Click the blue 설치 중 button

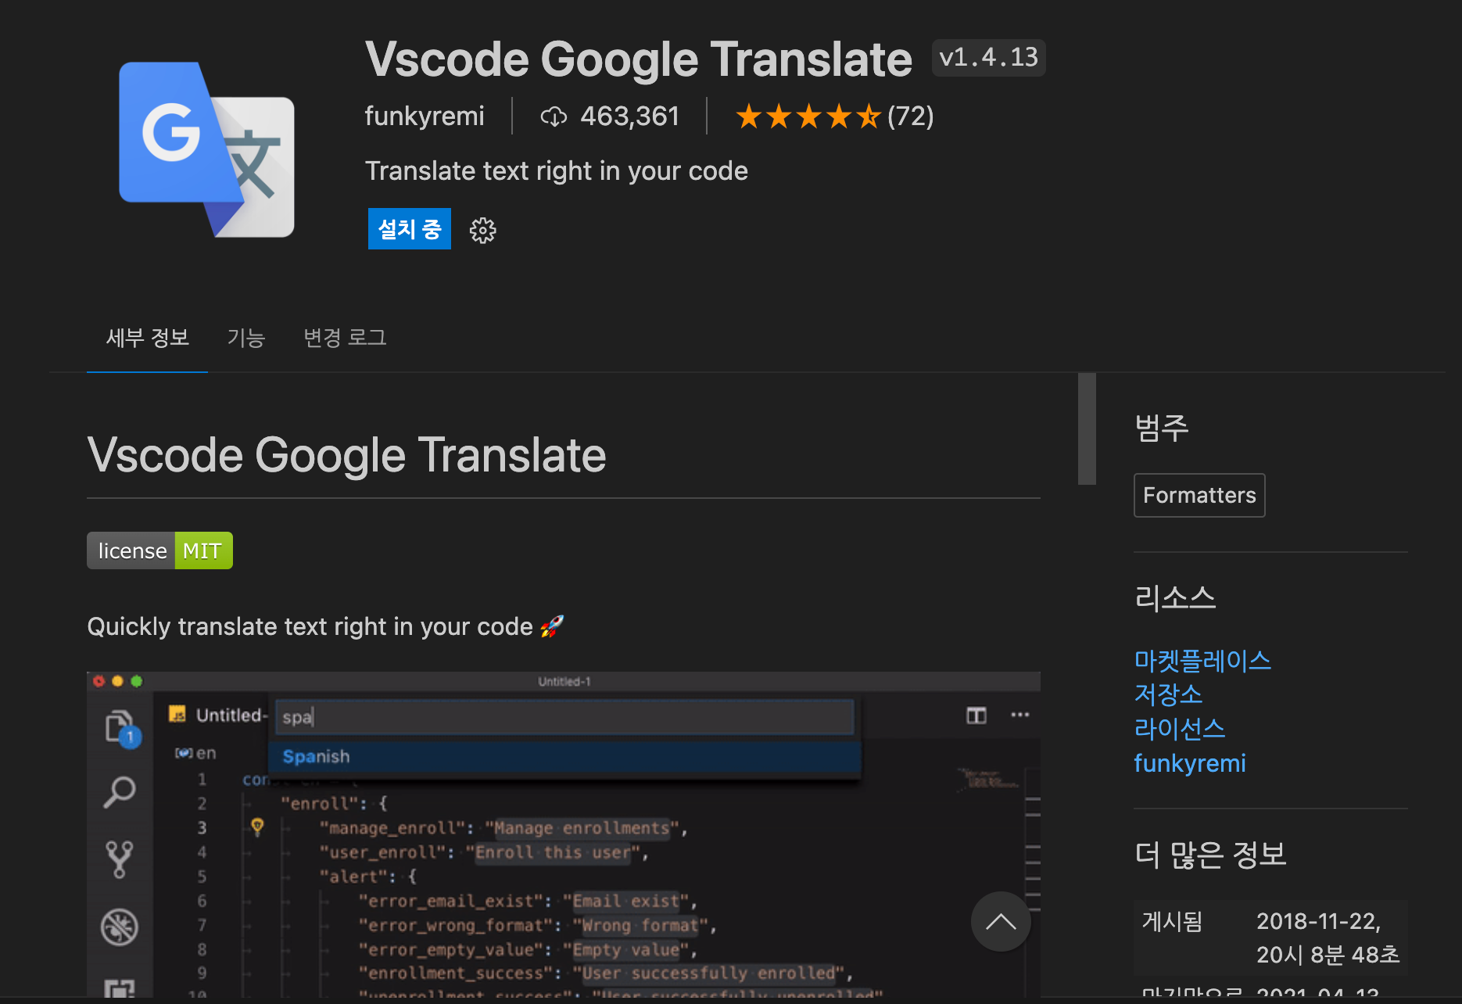[409, 228]
